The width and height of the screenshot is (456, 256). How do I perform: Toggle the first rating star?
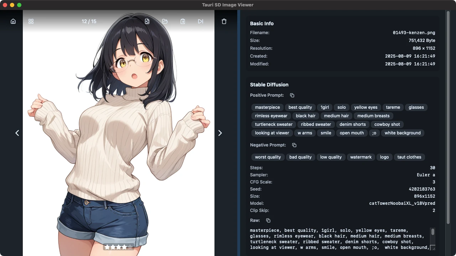pos(107,247)
